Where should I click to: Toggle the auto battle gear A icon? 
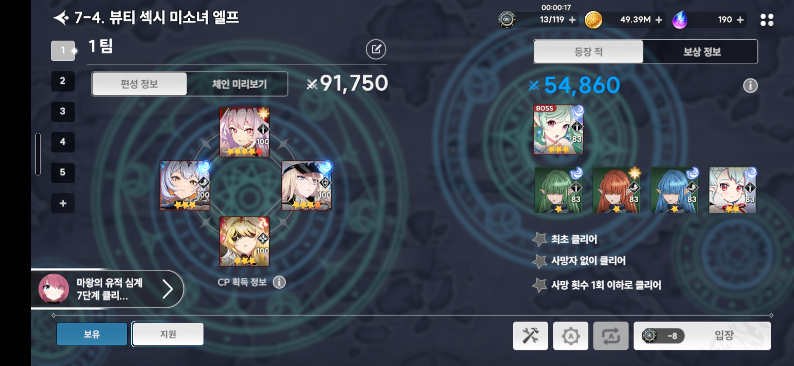point(571,336)
